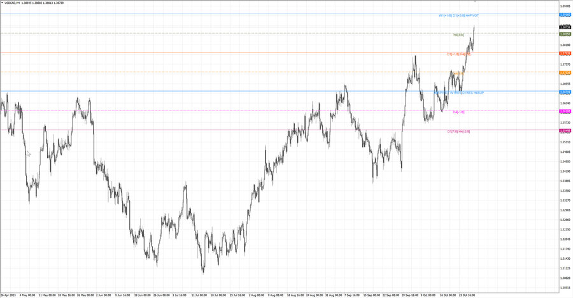
Task: Click the 23 Oct 16:00 time label
Action: (x=467, y=295)
